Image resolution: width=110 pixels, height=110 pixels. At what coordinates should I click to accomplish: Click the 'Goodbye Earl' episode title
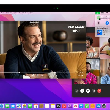[x=34, y=22]
